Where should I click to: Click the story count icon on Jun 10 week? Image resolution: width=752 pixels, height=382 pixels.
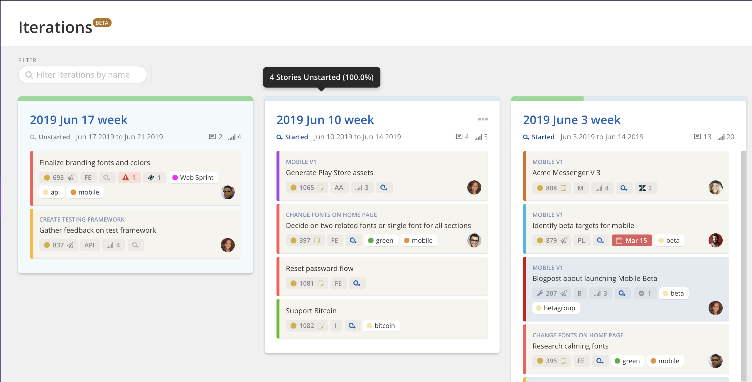click(x=459, y=137)
